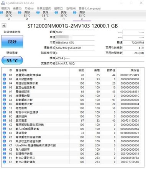Click the status icon of attribute 09
Screen dimensions: 146x169
pyautogui.click(x=4, y=96)
